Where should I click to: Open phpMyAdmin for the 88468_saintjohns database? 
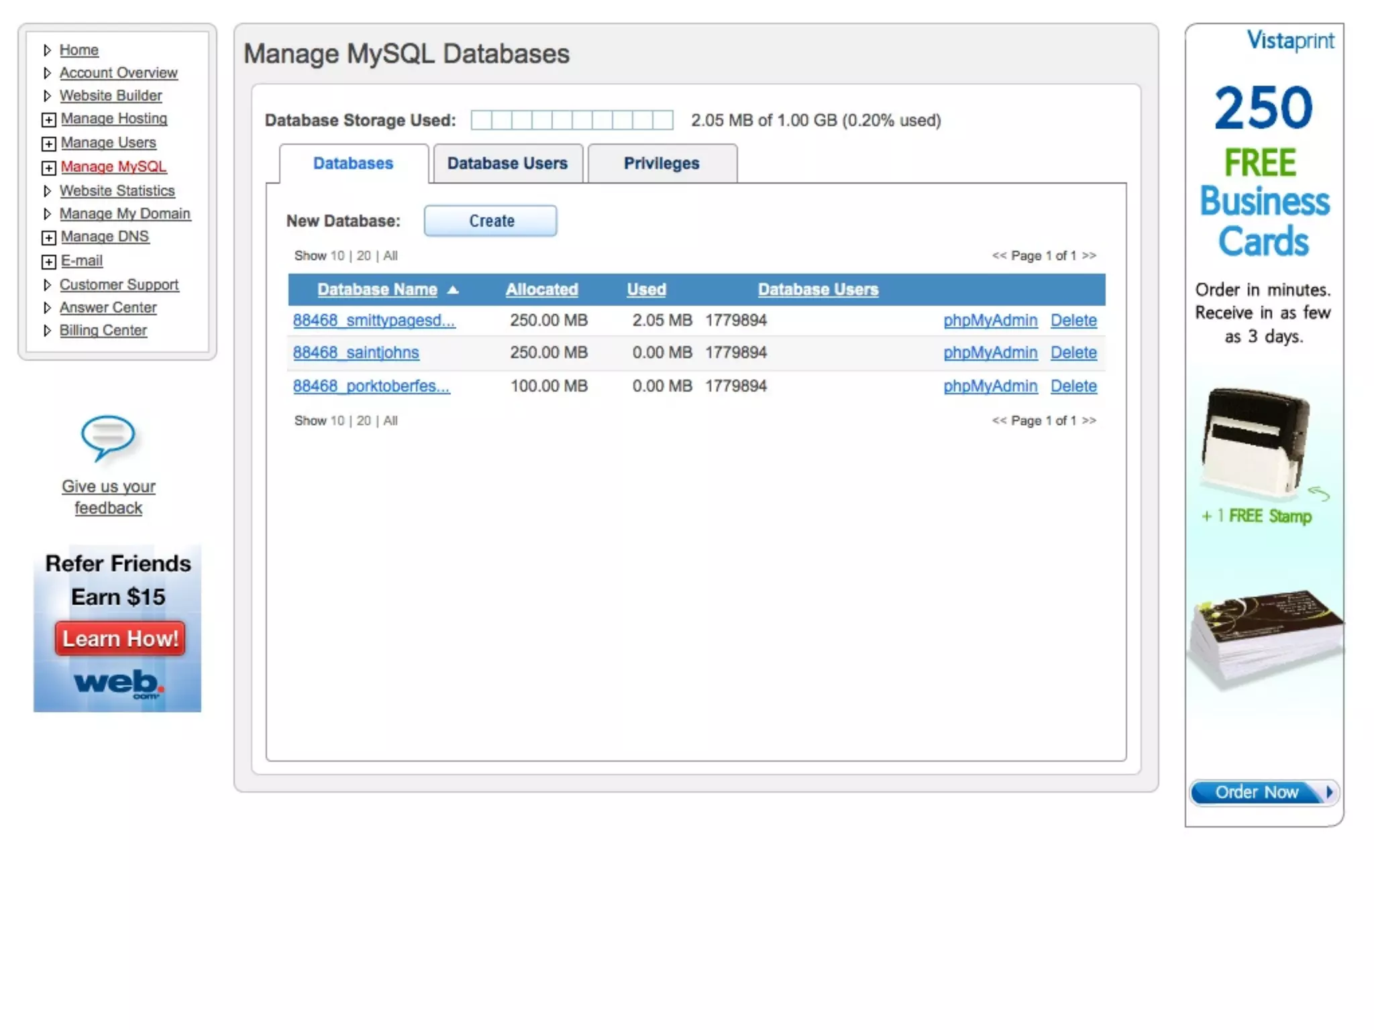(x=990, y=353)
